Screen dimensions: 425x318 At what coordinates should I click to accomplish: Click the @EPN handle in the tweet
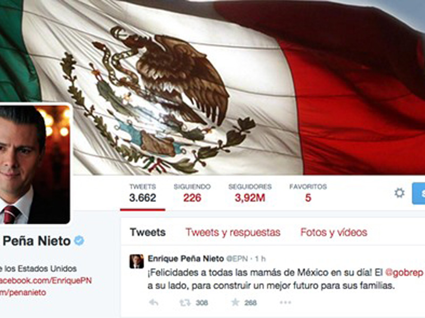(237, 259)
